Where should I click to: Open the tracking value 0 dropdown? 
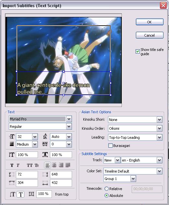69,144
